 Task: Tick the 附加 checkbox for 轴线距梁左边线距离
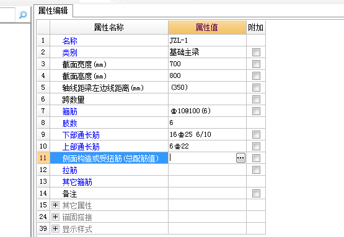256,88
